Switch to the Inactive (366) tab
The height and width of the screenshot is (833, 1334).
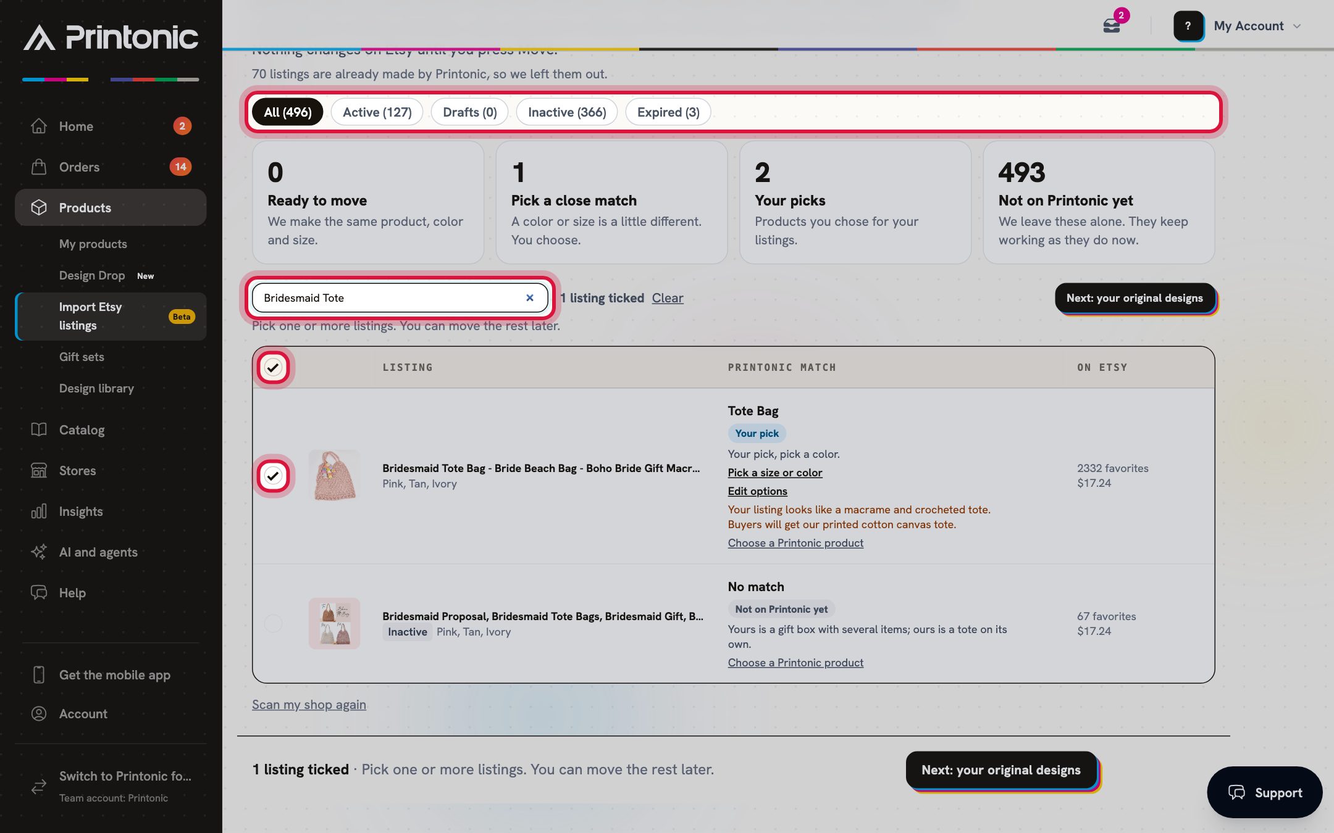click(x=567, y=112)
